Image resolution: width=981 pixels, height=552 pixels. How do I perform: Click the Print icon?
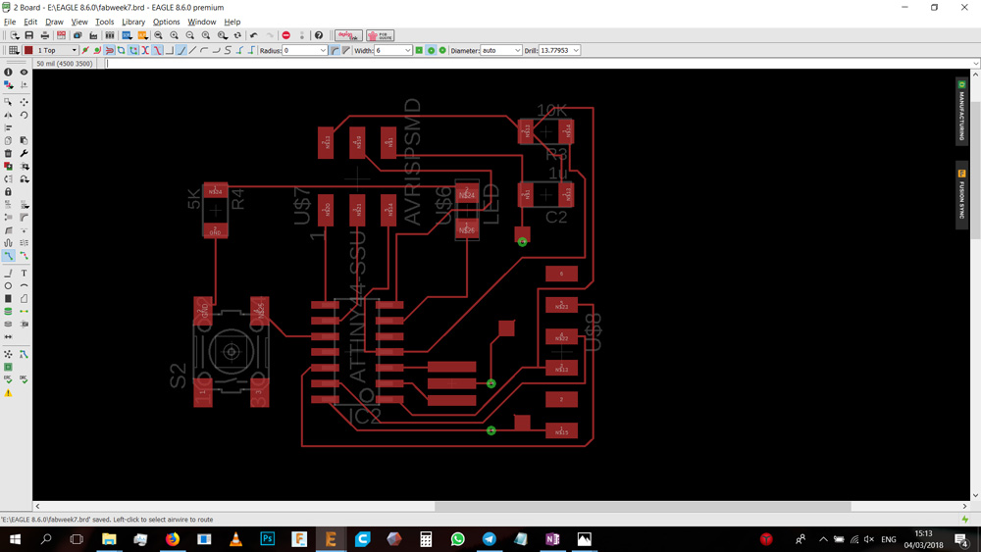[44, 35]
